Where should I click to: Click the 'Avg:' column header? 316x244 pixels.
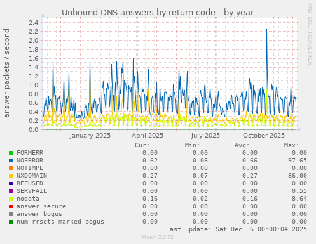242,145
